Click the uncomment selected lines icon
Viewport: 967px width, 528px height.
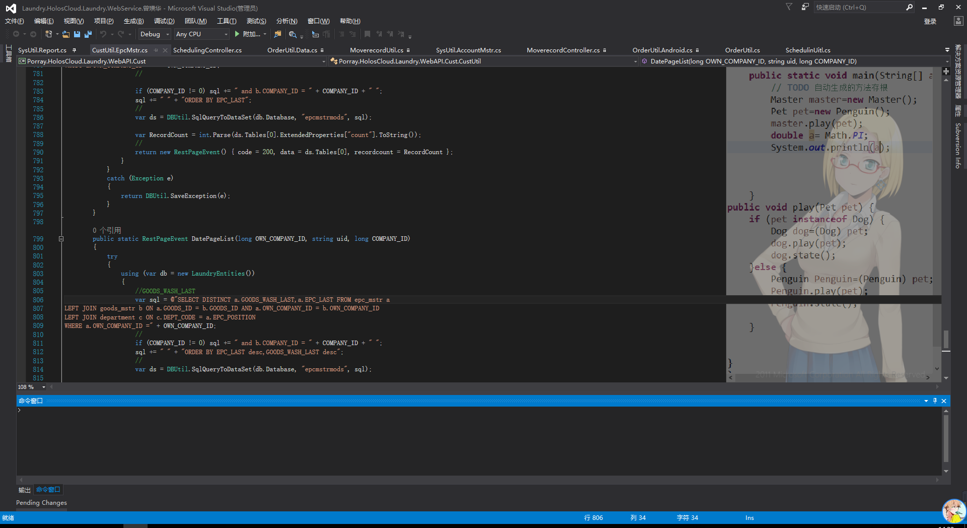coord(353,34)
